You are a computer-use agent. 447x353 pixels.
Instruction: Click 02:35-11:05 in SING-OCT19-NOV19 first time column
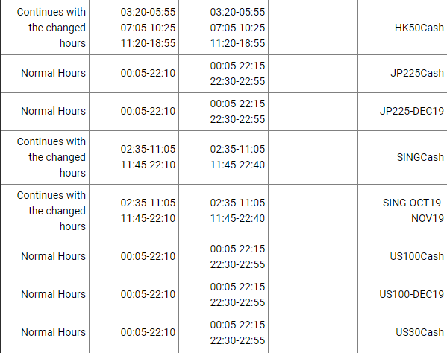pyautogui.click(x=148, y=203)
